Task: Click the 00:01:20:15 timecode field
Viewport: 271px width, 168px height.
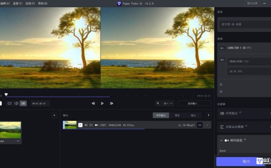Action: [40, 103]
